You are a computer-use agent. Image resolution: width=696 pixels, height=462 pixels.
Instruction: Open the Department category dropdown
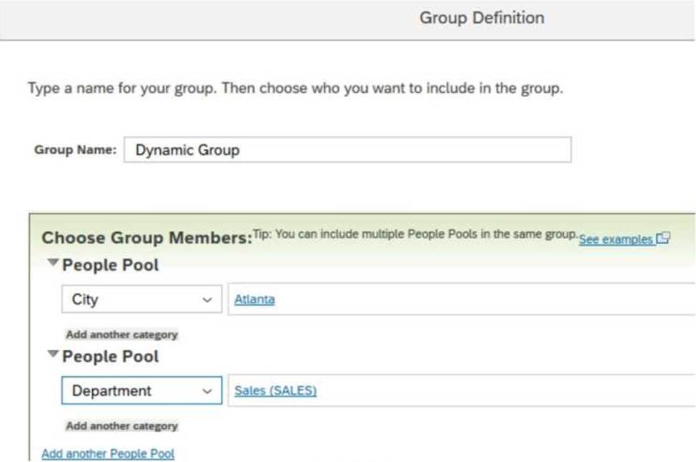(141, 391)
